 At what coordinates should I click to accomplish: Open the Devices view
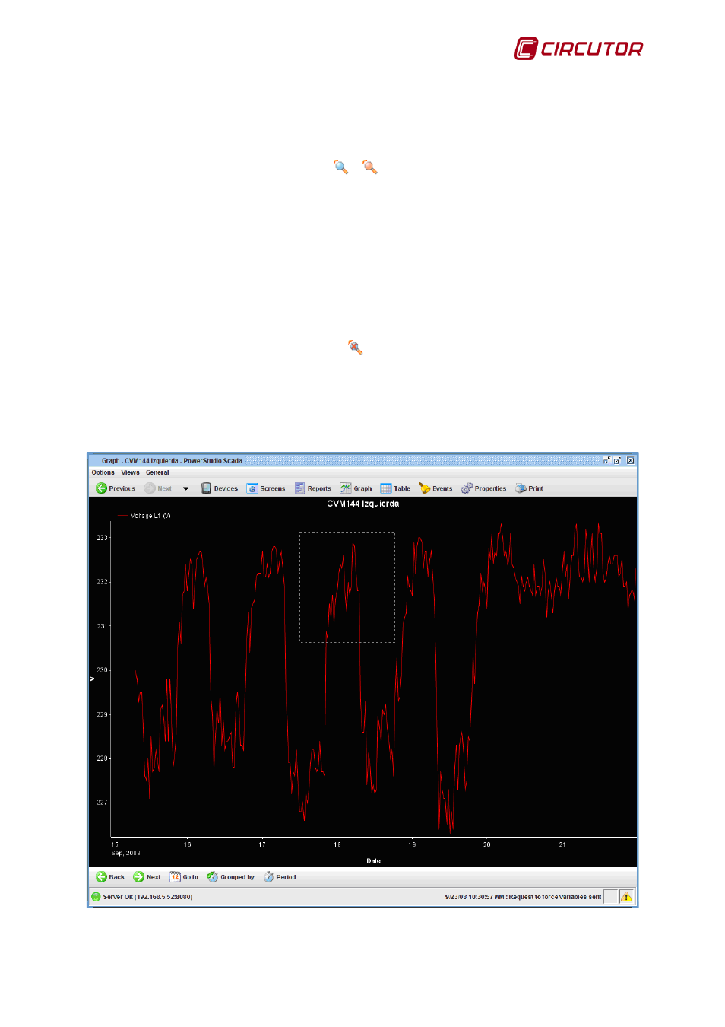220,488
